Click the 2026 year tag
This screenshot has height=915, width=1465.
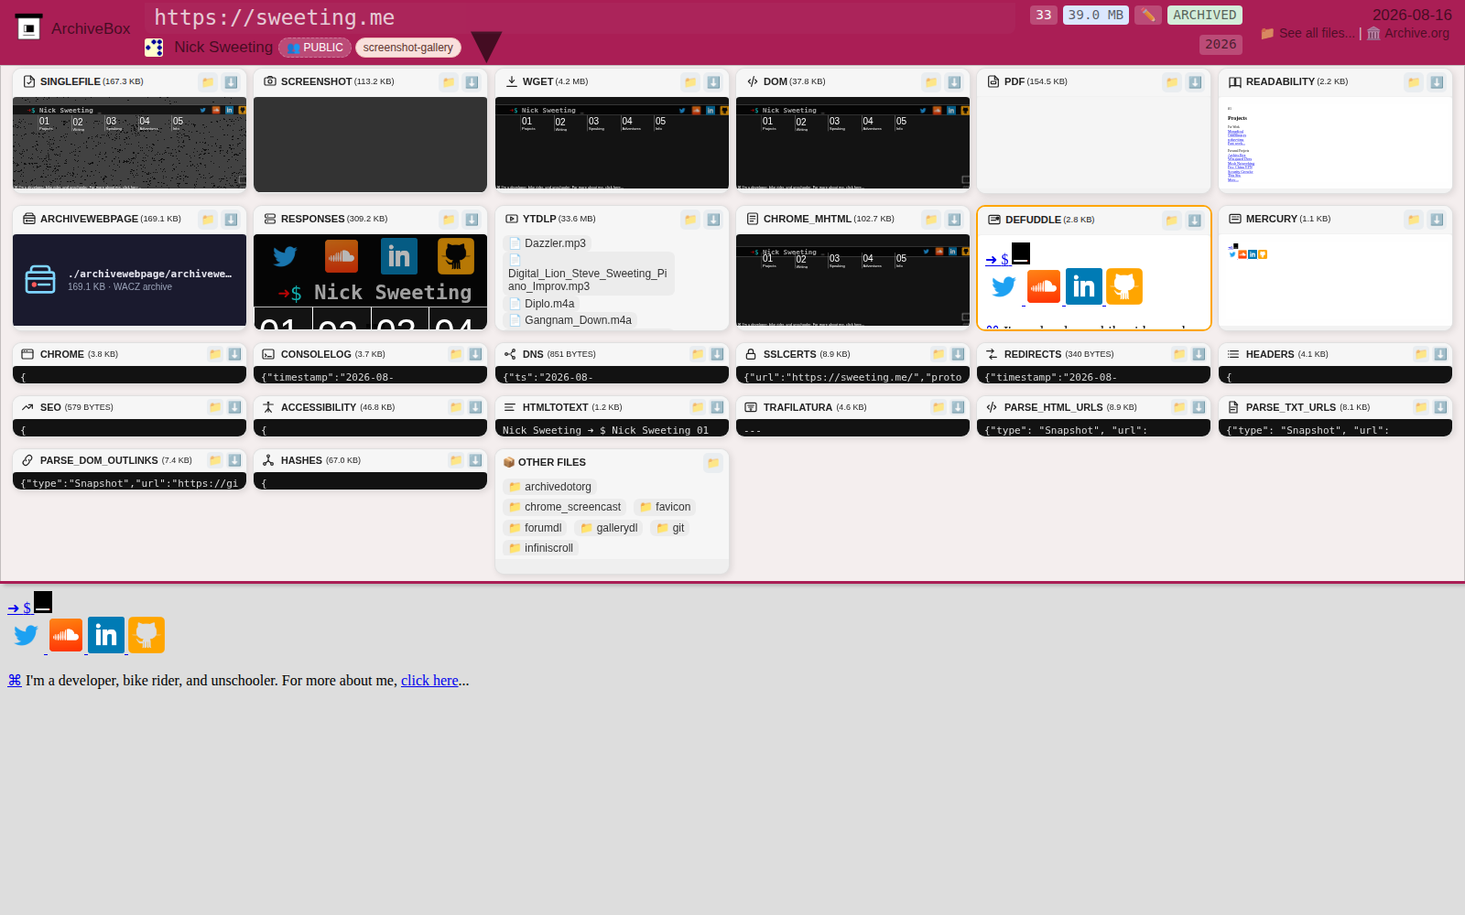click(1221, 44)
